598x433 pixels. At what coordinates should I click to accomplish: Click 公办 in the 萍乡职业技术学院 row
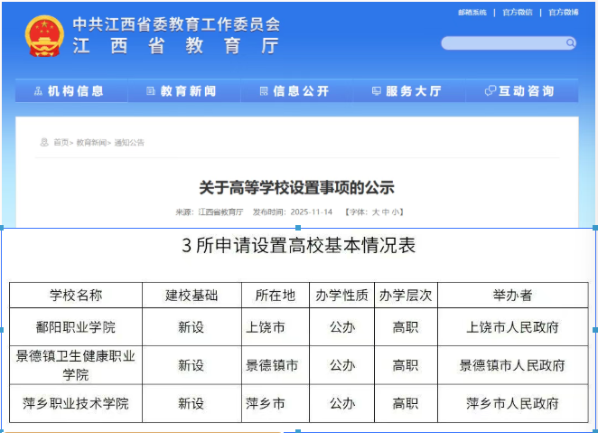tap(342, 404)
